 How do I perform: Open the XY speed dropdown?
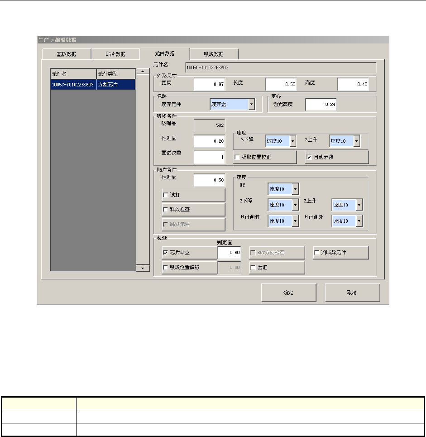pos(283,189)
